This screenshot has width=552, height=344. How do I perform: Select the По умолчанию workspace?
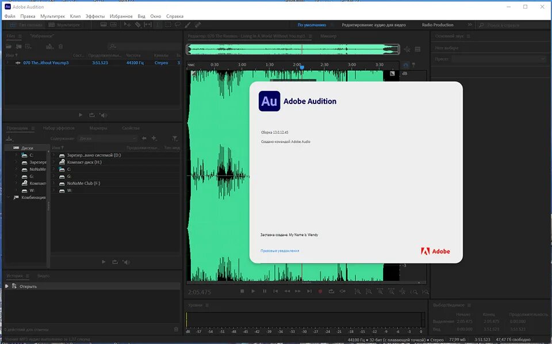pos(312,25)
